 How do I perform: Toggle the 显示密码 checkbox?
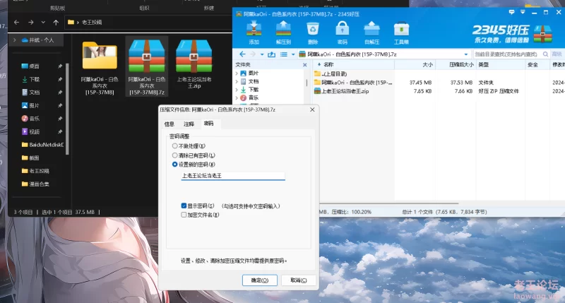184,206
